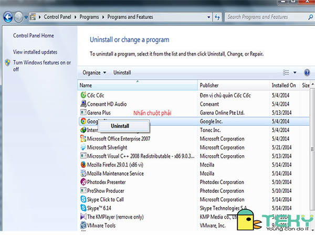Expand the view options dropdown arrow
The height and width of the screenshot is (236, 315).
(295, 72)
